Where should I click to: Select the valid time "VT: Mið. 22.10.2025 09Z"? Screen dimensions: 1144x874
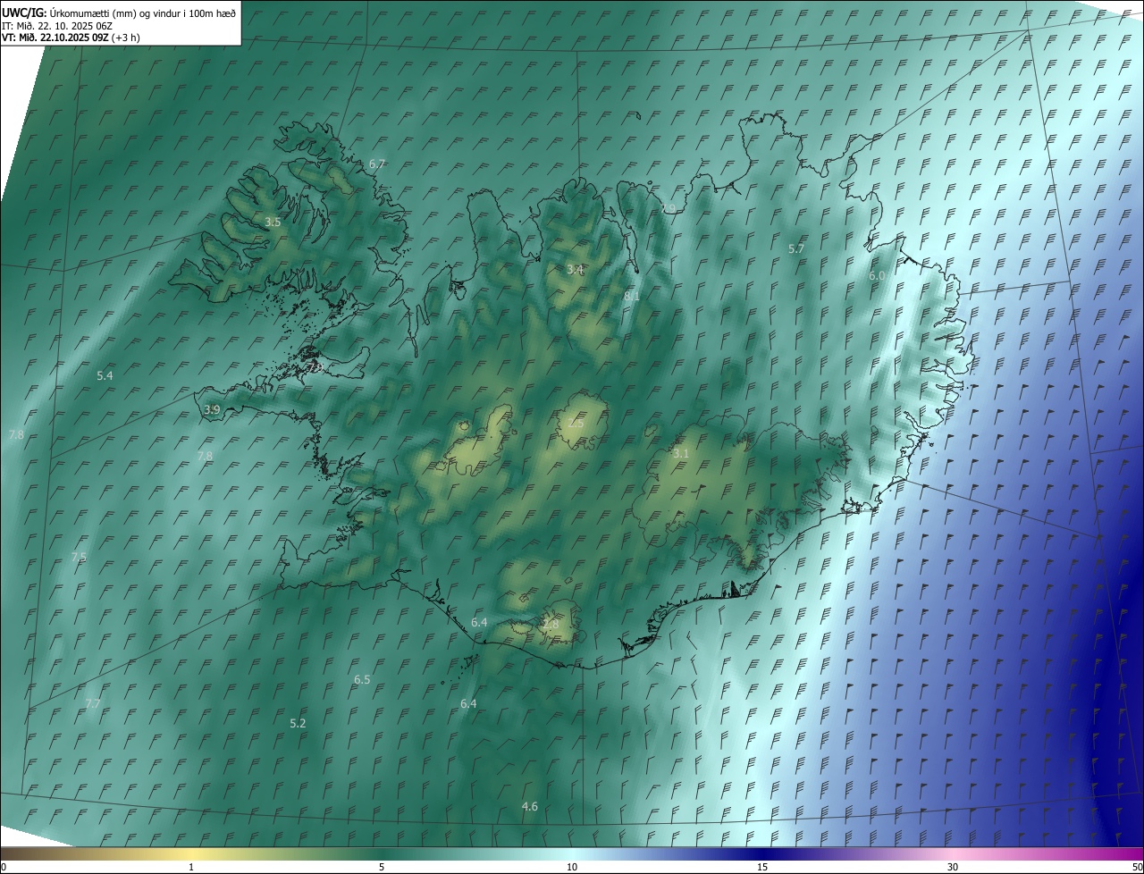(55, 38)
